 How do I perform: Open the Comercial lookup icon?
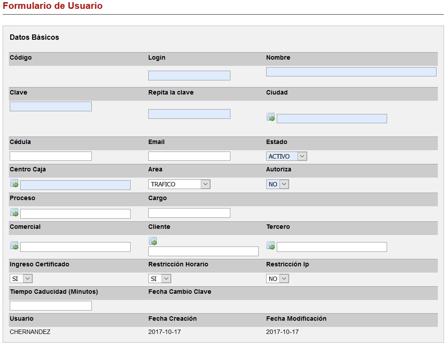[x=14, y=246]
